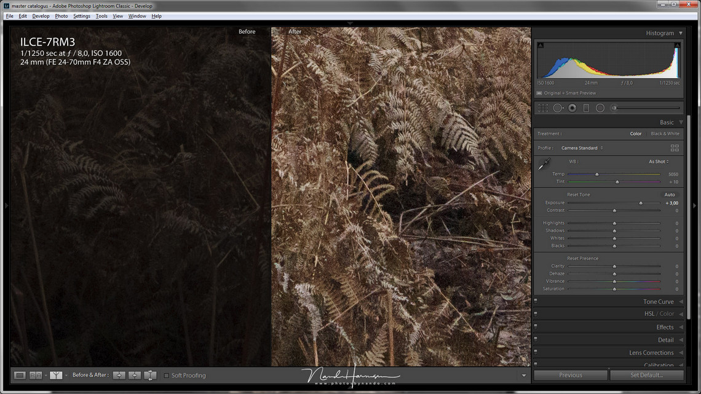Toggle HSL / Color panel switch
Screen dimensions: 701x394
pos(536,313)
